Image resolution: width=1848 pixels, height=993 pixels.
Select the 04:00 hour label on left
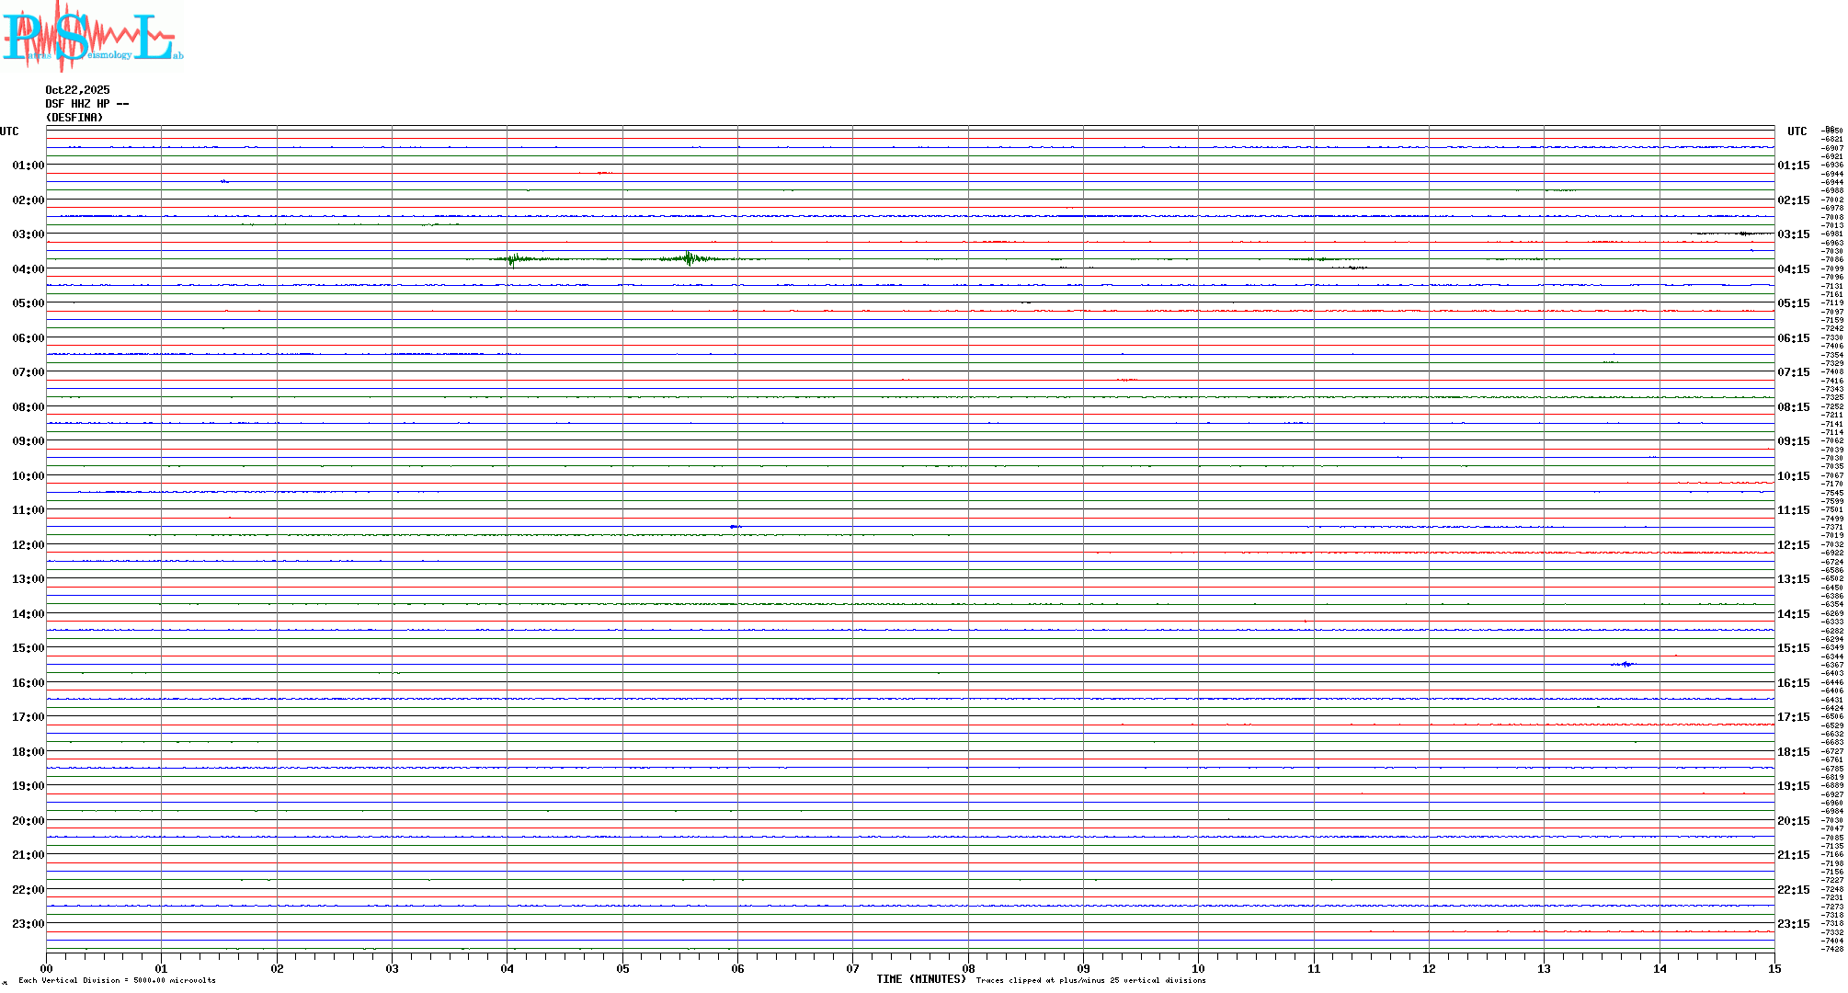pos(28,269)
